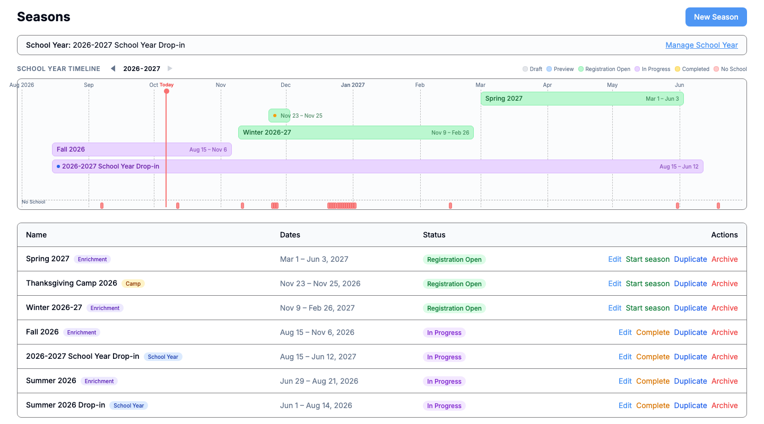Viewport: 764px width, 424px height.
Task: Click the New Season button
Action: 716,17
